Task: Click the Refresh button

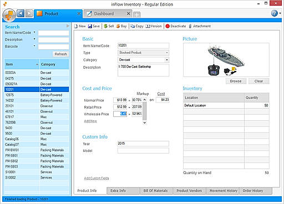Action: click(60, 54)
